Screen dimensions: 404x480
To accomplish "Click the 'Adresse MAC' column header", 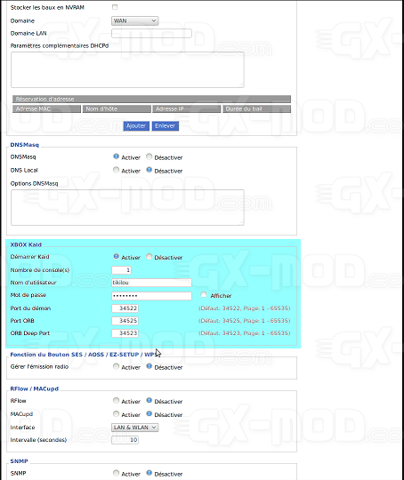I will click(x=46, y=109).
